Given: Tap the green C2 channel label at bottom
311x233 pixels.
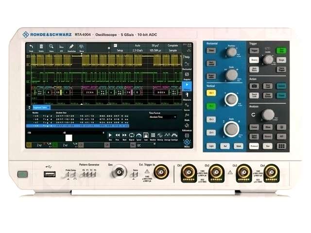Looking at the screenshot, I should (55, 145).
